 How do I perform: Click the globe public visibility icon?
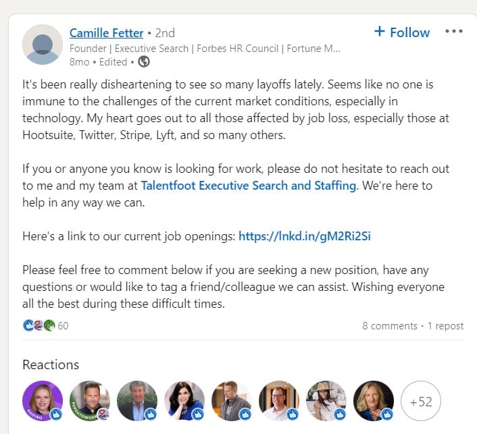(x=143, y=61)
